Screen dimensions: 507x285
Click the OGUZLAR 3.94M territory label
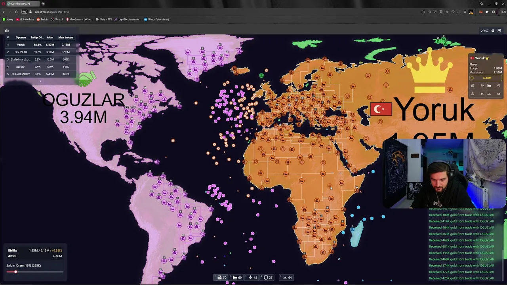point(83,108)
